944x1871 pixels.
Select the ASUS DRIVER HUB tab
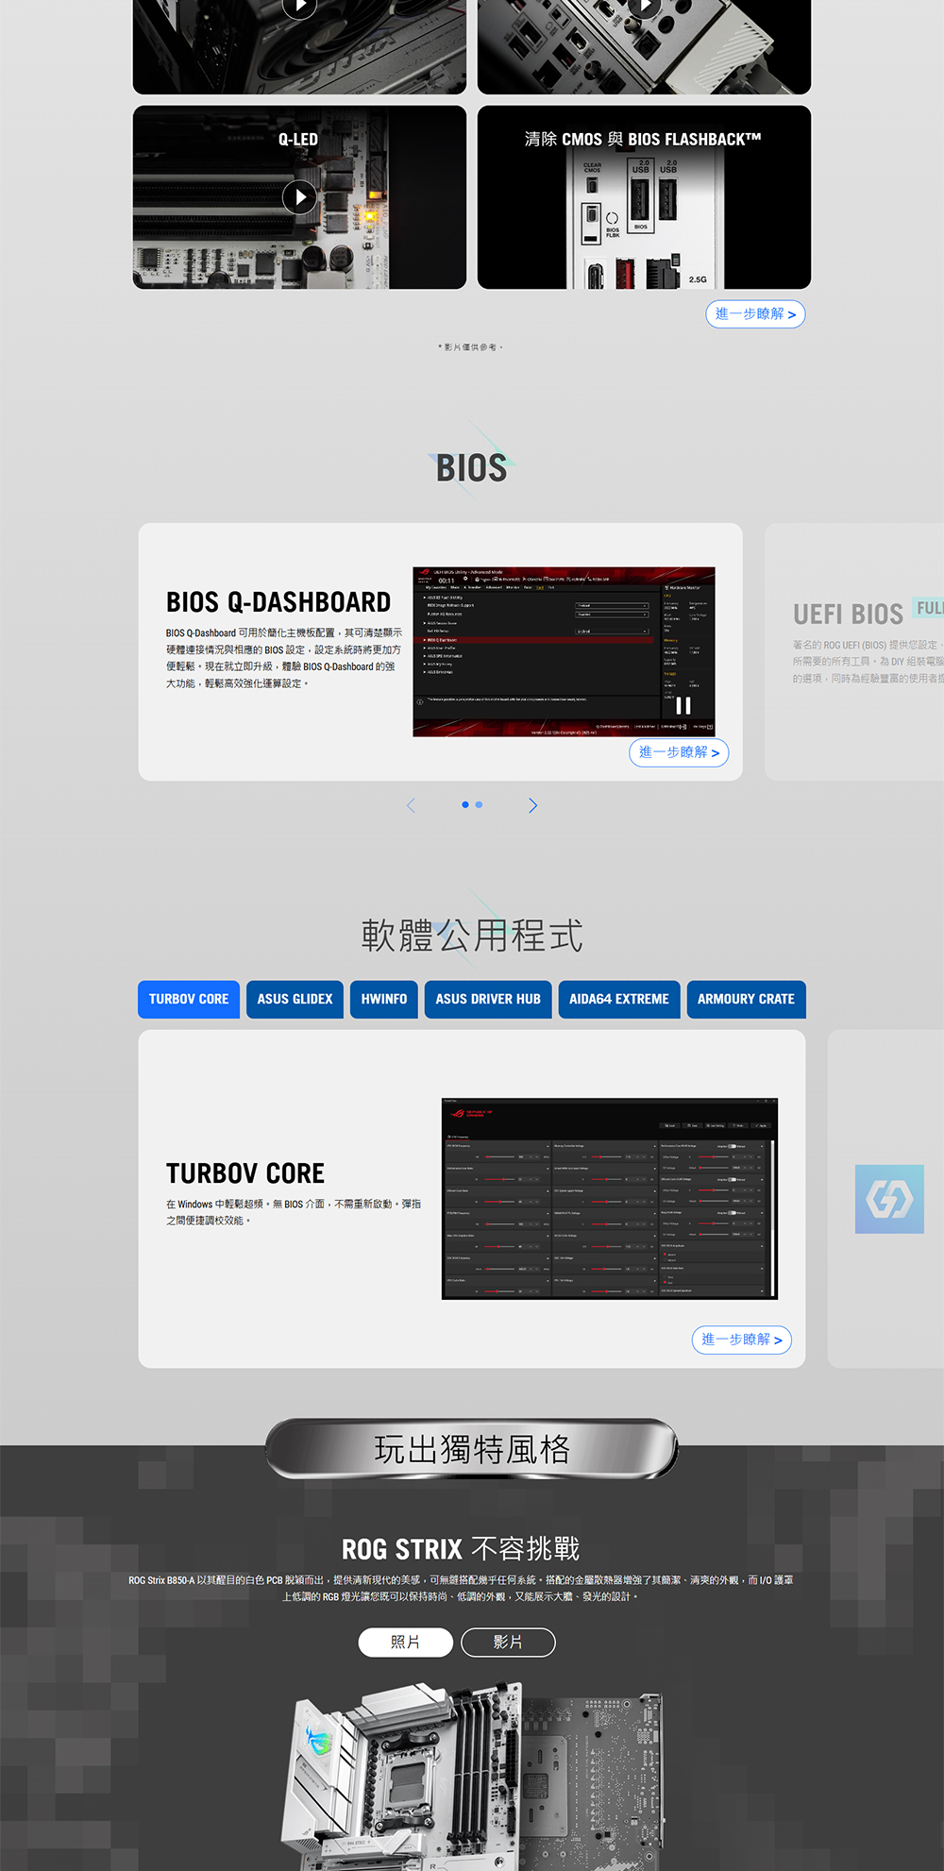click(x=488, y=999)
